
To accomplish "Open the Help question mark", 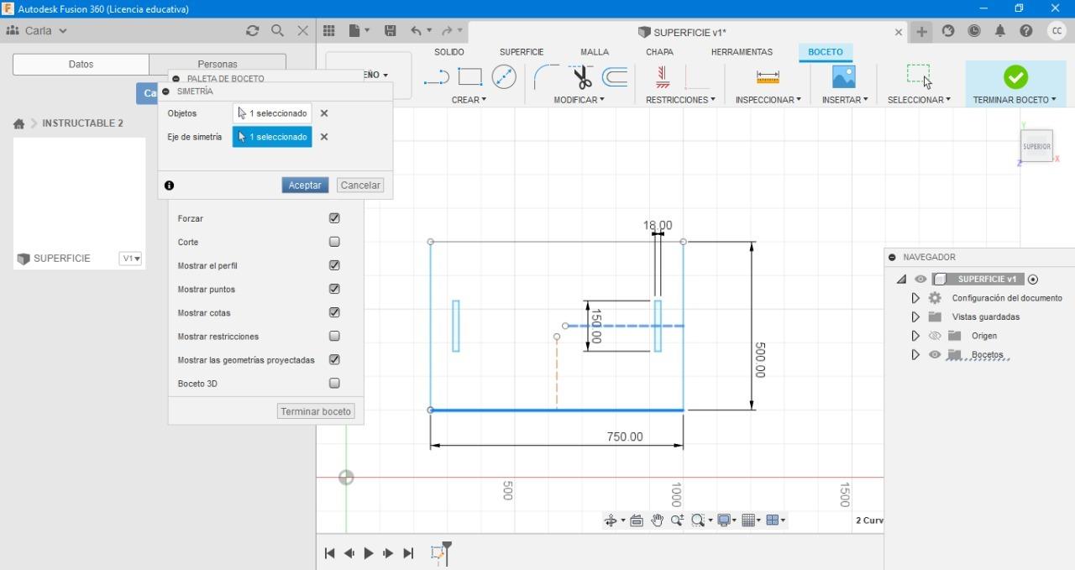I will (1026, 31).
